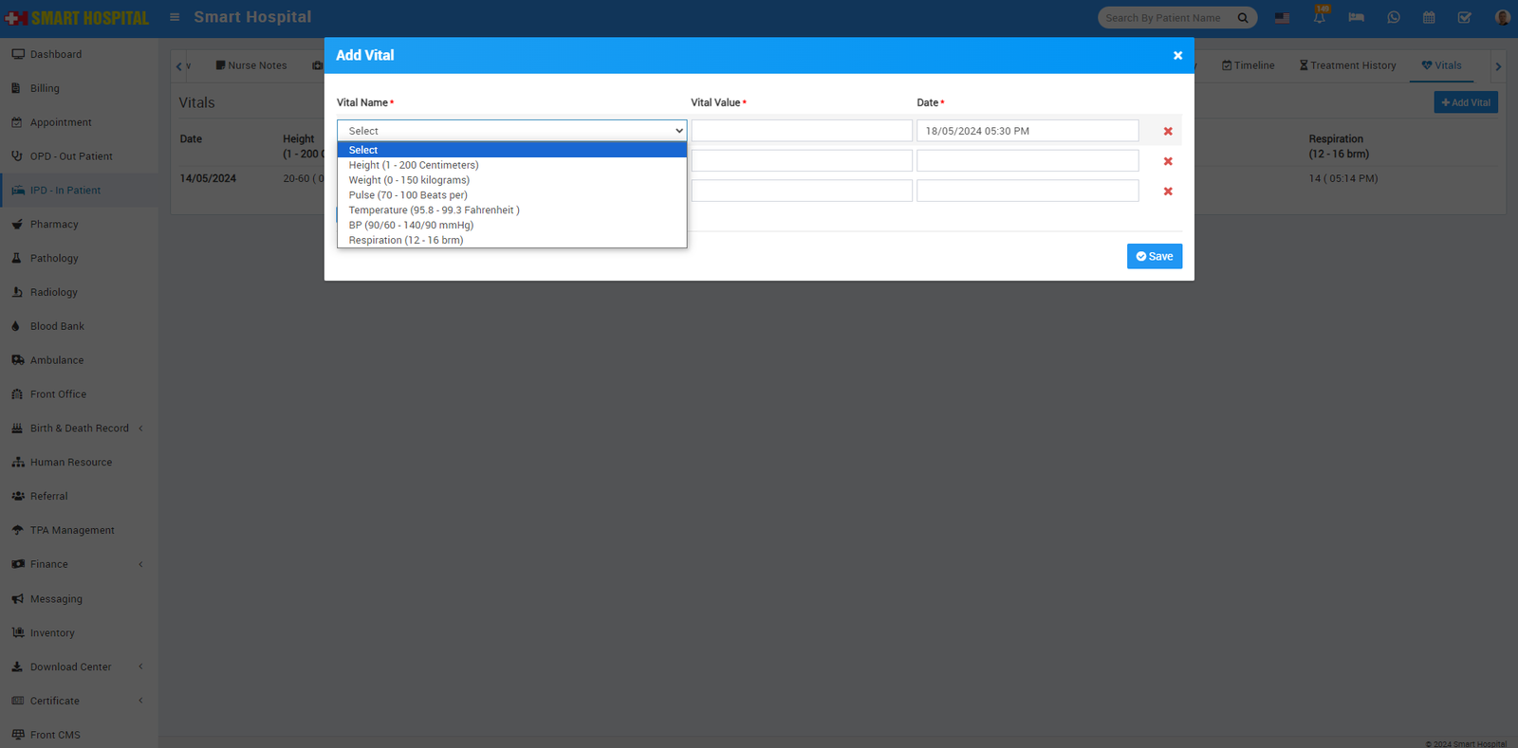Click the bed status icon
This screenshot has width=1518, height=748.
1356,18
